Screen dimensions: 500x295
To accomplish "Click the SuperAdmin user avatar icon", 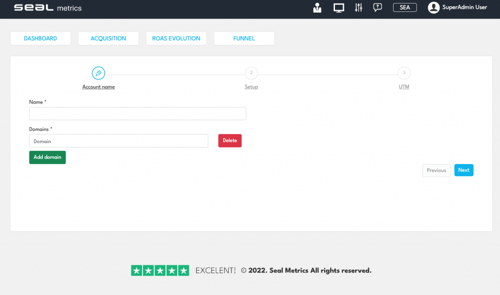I will pos(433,8).
